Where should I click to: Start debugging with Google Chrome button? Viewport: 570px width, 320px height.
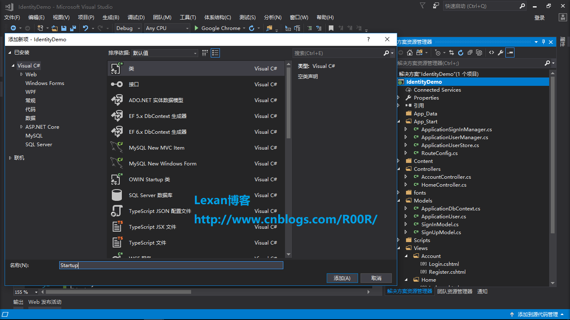coord(217,28)
